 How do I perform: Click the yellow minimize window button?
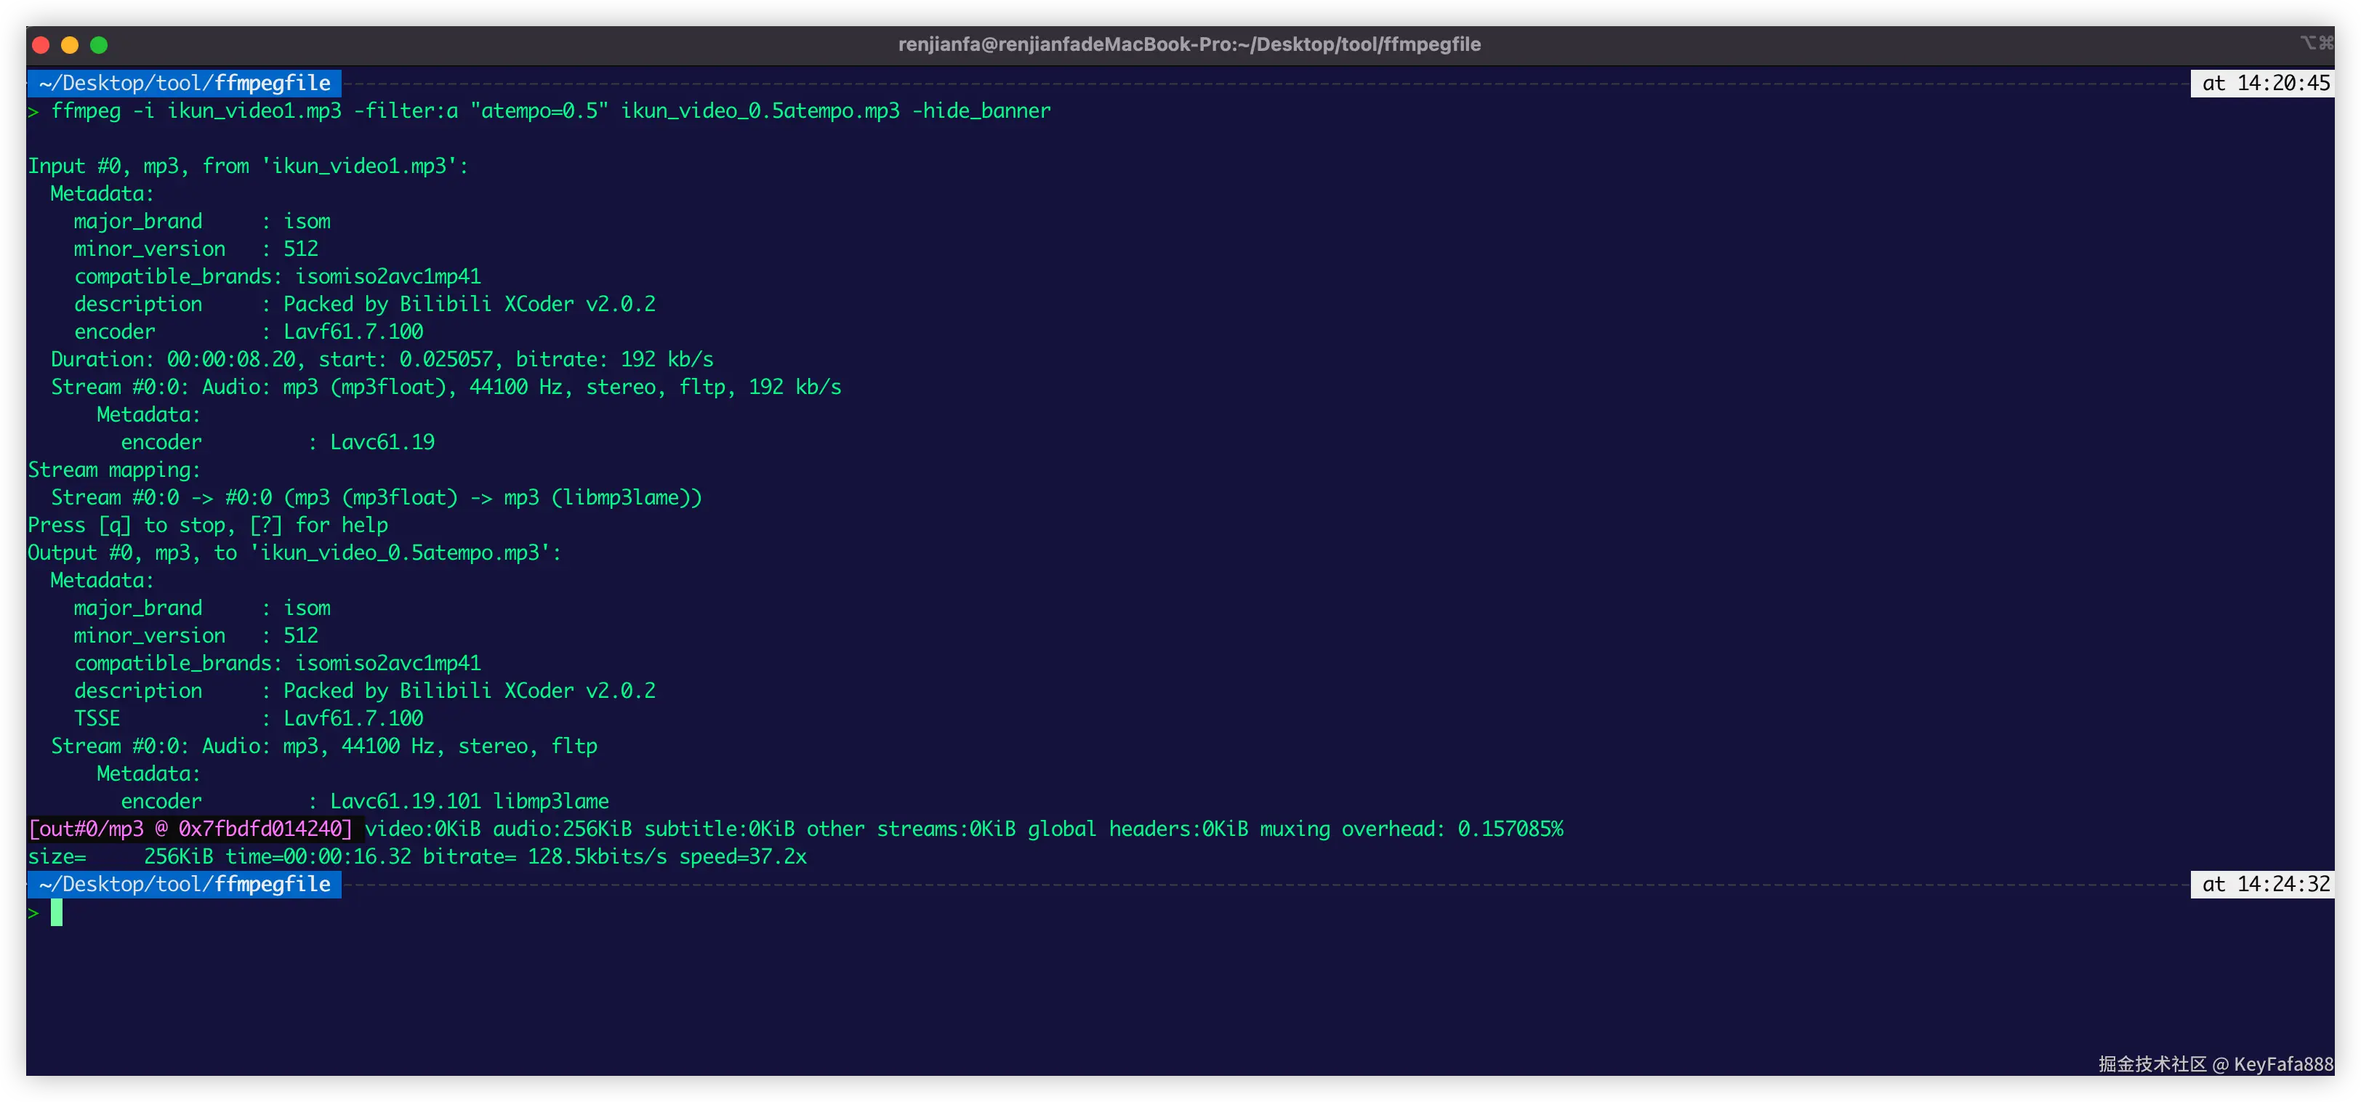70,45
